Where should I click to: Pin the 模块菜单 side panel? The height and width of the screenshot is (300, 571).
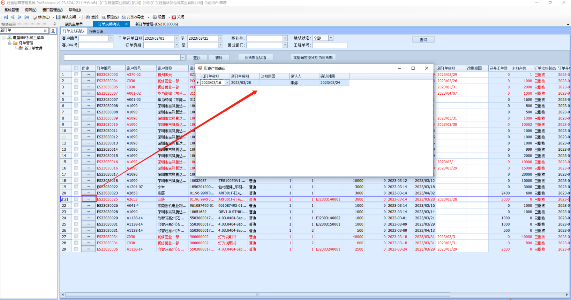[54, 24]
